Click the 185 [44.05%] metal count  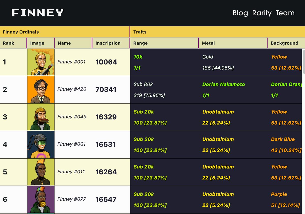click(x=218, y=68)
